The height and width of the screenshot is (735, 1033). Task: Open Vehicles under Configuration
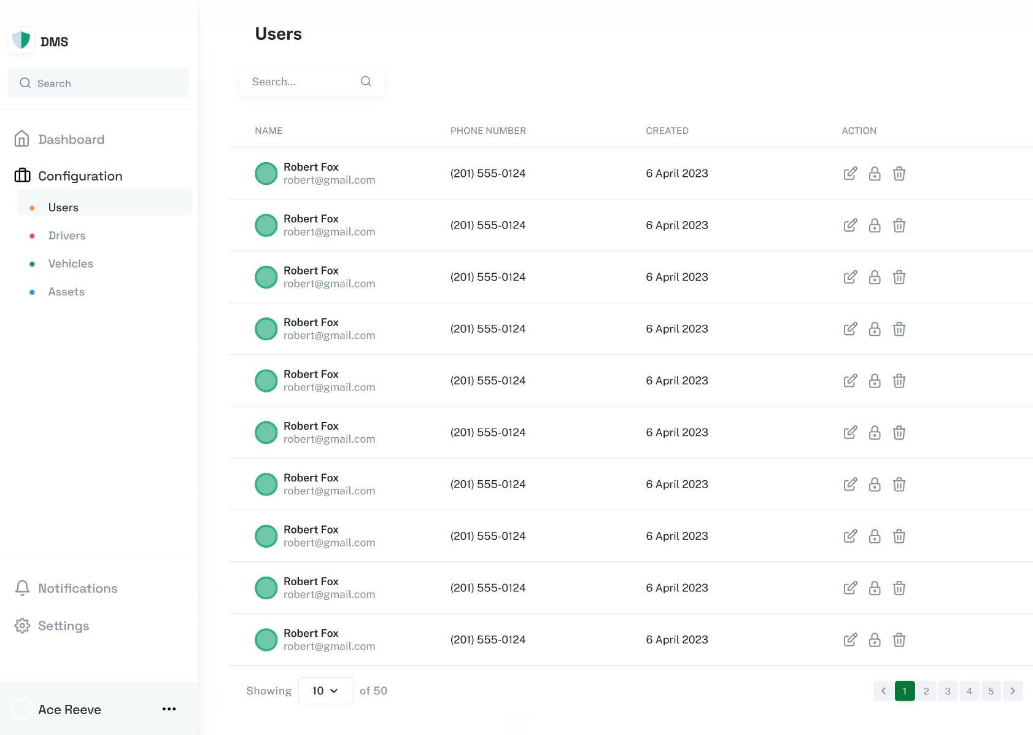pos(71,264)
